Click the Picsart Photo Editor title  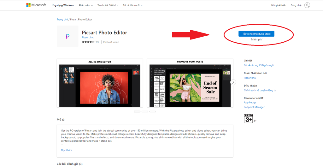(104, 33)
